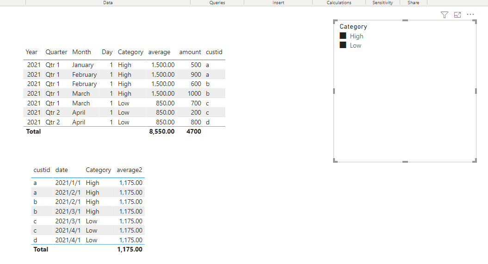
Task: Sort by date column header
Action: 62,170
